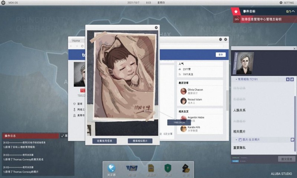Click the 收集有用信息 button
This screenshot has height=178, width=297.
(105, 141)
